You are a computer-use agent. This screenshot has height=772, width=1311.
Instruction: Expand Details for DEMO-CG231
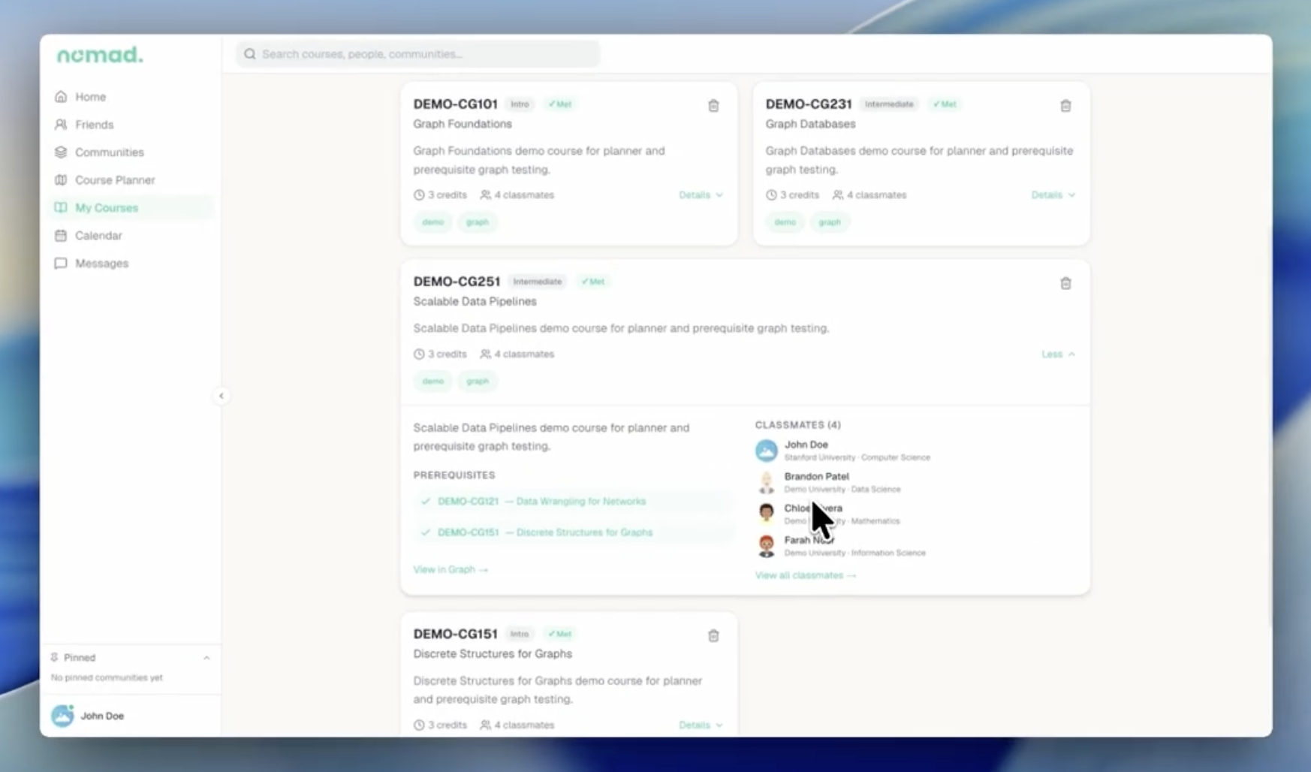pos(1053,195)
